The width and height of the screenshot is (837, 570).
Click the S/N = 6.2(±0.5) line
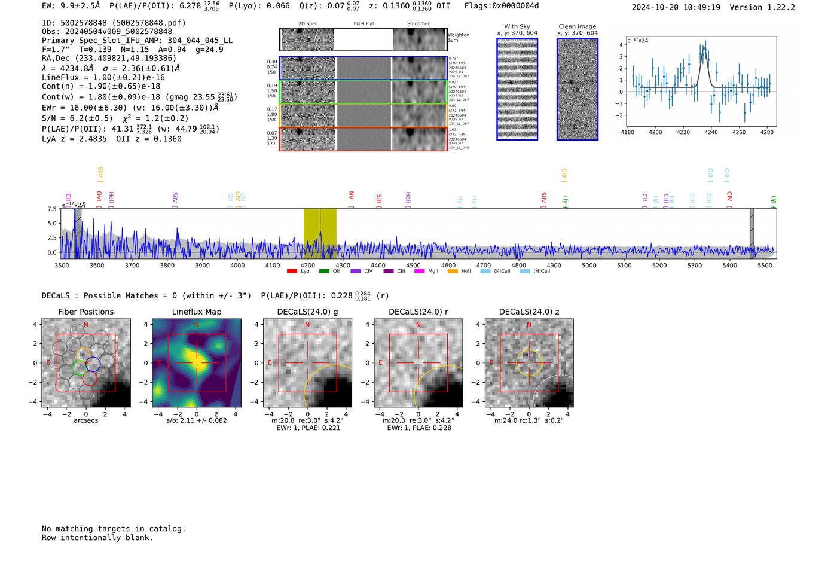click(115, 118)
